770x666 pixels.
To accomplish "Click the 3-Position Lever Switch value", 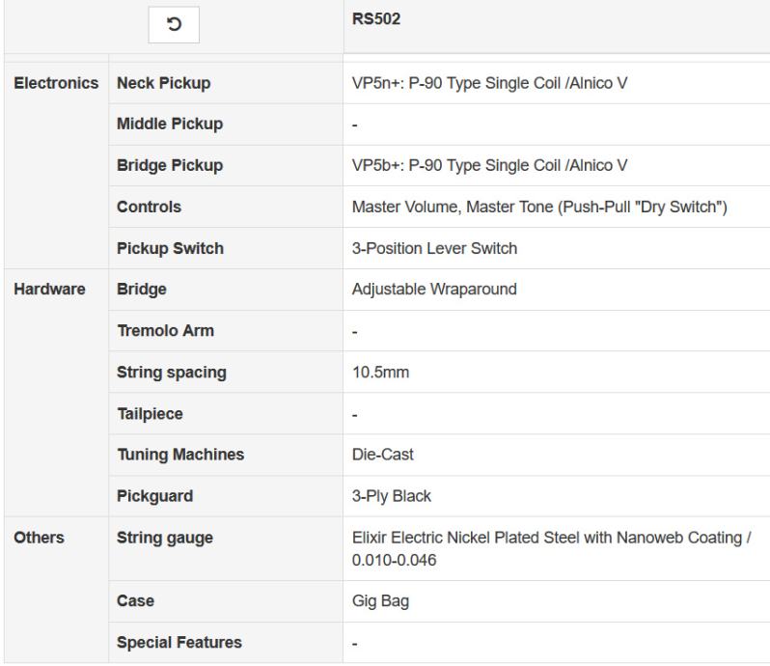I will [x=434, y=248].
